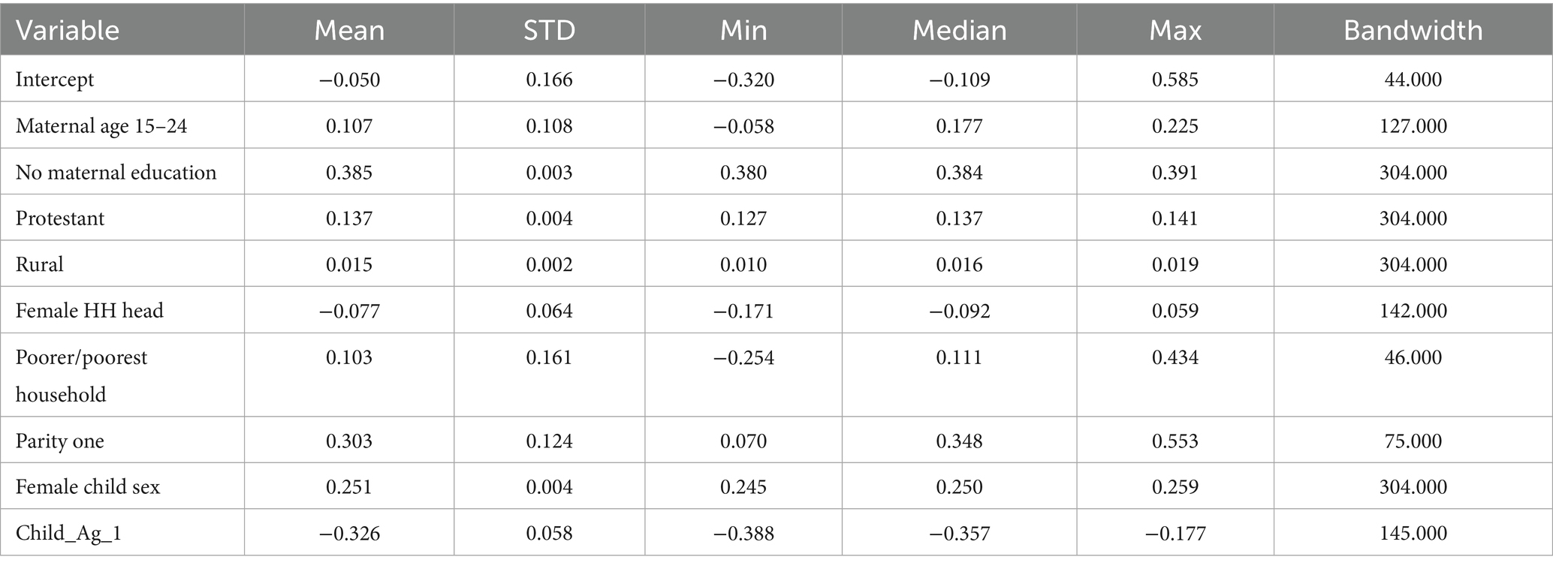Viewport: 1553px width, 569px height.
Task: Click the Mean column header
Action: pos(349,30)
